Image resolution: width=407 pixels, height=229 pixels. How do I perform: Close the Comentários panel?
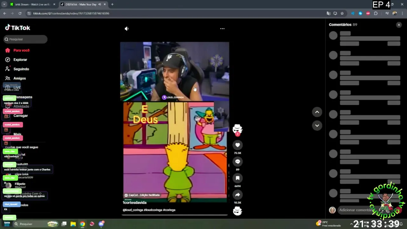click(399, 25)
